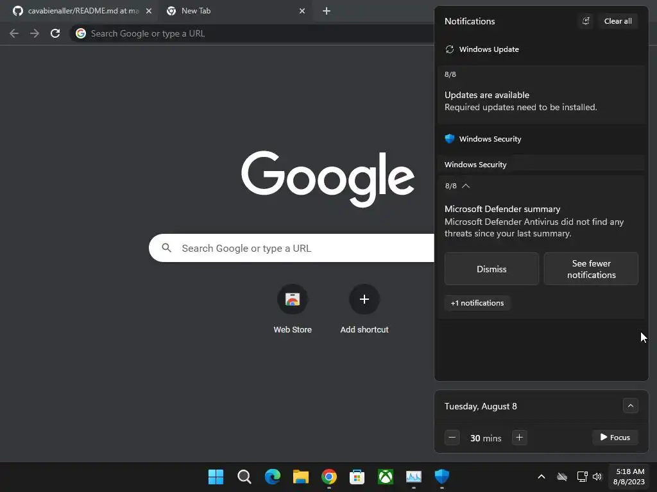Click the taskbar clock 5:18 AM
The image size is (657, 492).
coord(629,477)
